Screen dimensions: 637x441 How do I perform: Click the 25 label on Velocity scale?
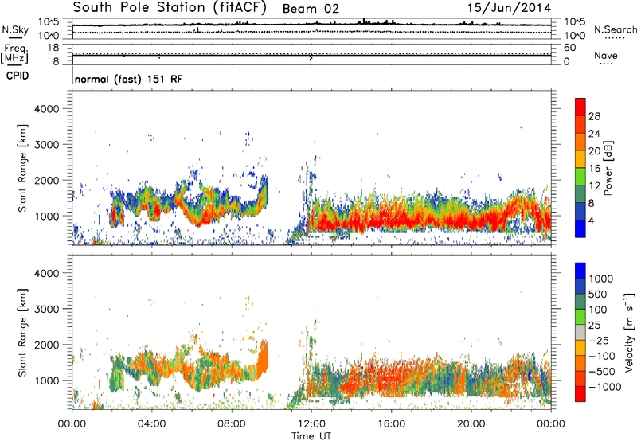(x=594, y=326)
